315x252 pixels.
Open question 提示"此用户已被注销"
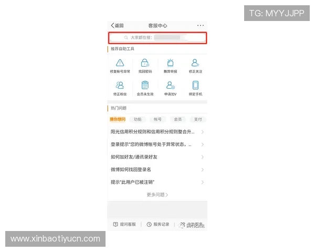[x=157, y=182]
